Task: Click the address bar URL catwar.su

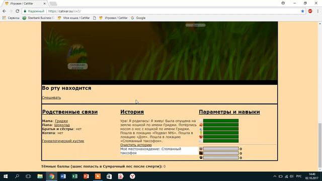Action: pyautogui.click(x=64, y=11)
